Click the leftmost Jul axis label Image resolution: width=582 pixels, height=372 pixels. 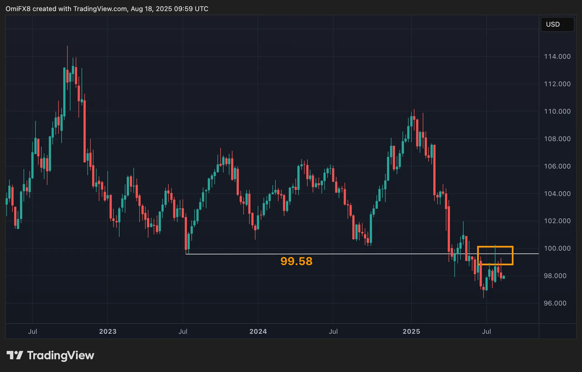tap(33, 331)
